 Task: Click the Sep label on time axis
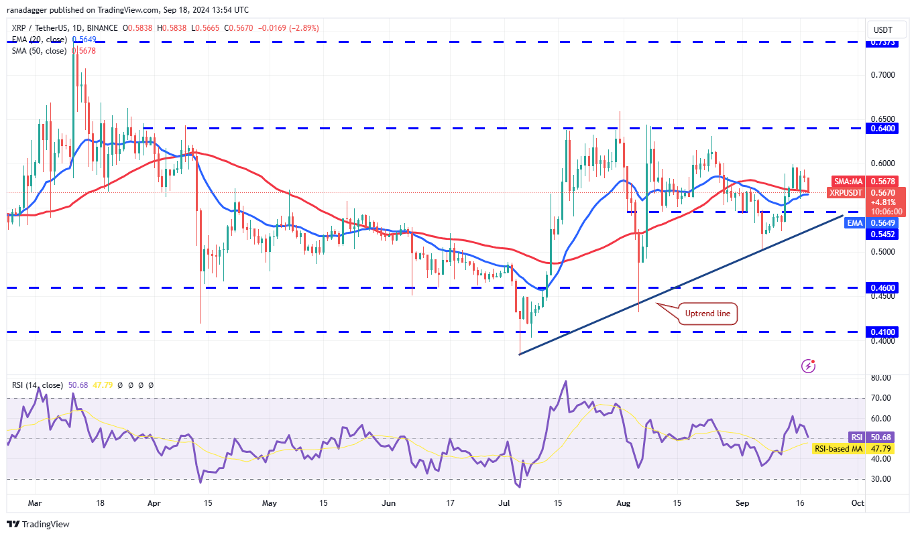click(x=742, y=503)
